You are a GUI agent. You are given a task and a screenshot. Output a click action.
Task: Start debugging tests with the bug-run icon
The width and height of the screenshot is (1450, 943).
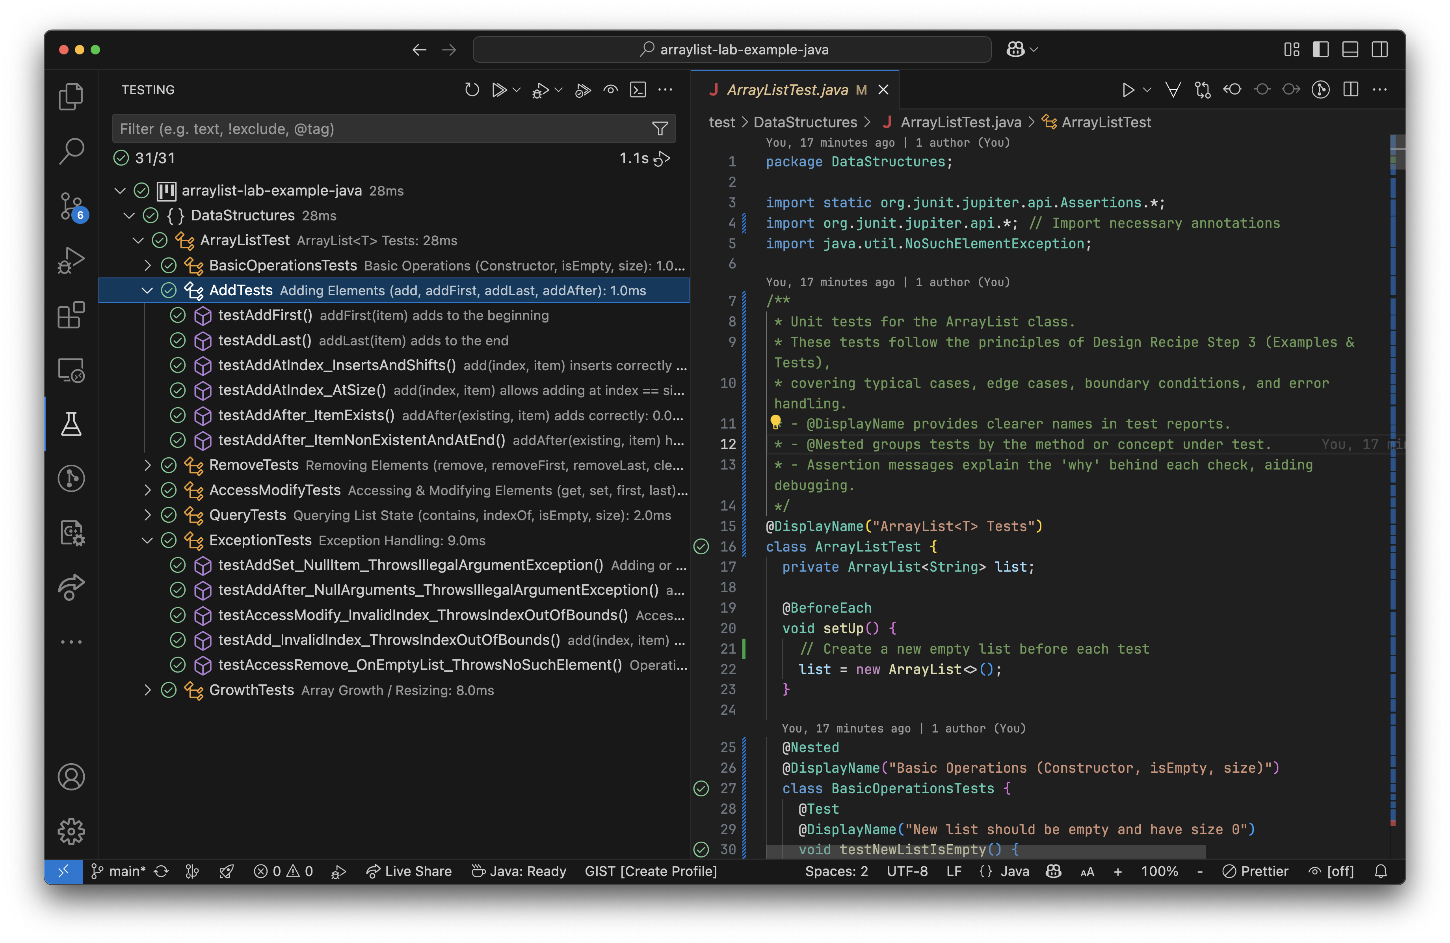(x=539, y=89)
